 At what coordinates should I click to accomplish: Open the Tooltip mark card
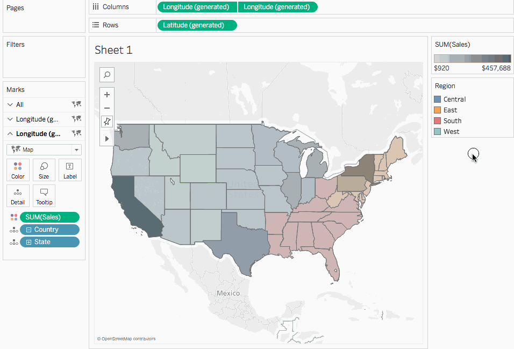click(x=44, y=196)
